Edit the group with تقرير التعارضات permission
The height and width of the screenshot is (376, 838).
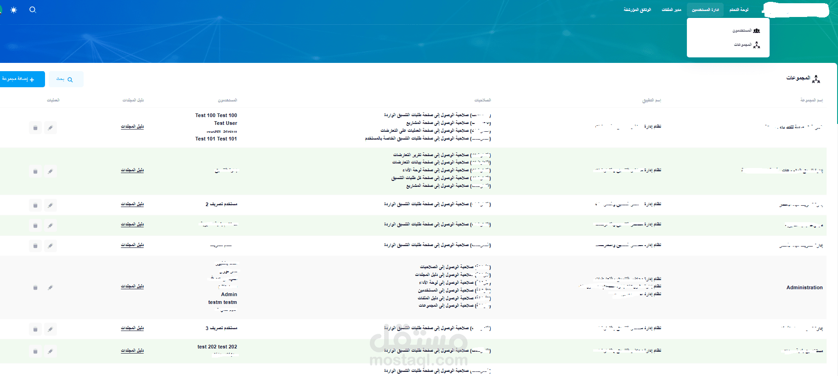pyautogui.click(x=51, y=171)
